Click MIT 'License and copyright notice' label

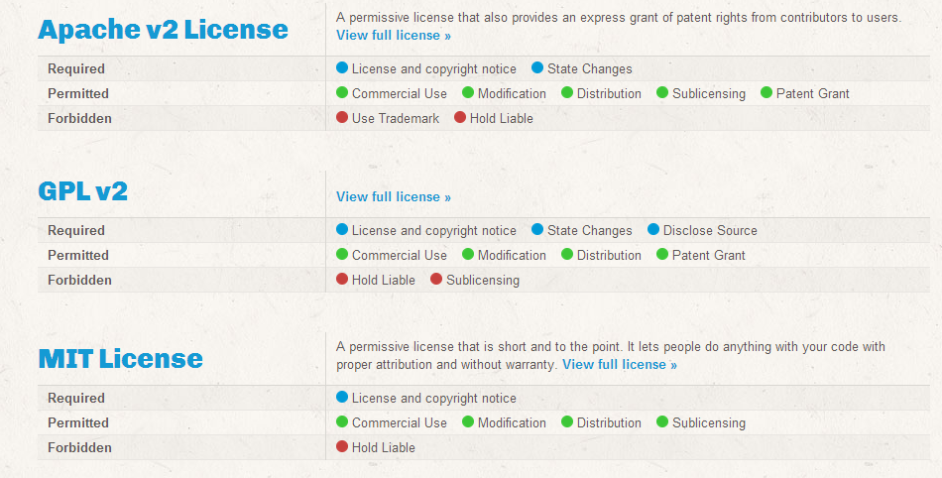pyautogui.click(x=433, y=399)
